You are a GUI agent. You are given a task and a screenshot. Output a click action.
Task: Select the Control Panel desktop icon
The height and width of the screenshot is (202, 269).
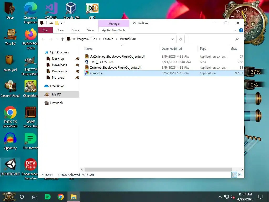point(10,89)
